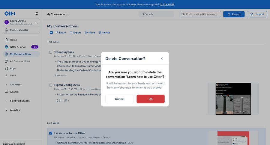
Task: Click Show more under videoplayback
Action: click(61, 75)
